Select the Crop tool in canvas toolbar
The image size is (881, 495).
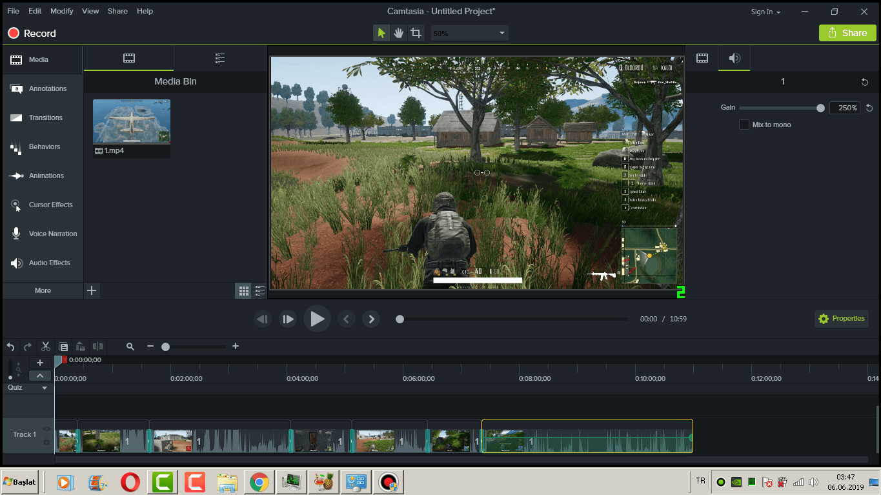pos(416,33)
